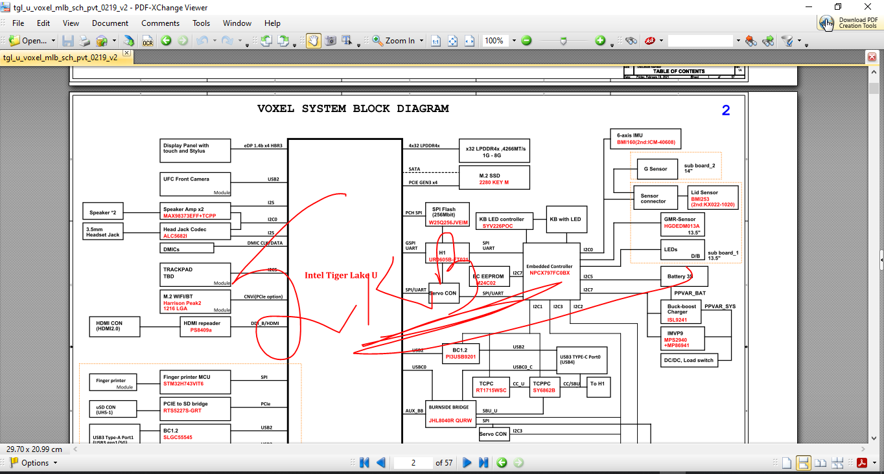
Task: Select the Snapshot camera tool
Action: click(x=331, y=40)
